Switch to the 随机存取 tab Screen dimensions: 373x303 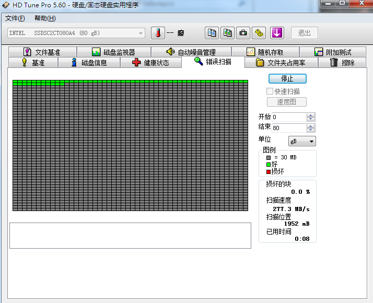coord(265,52)
